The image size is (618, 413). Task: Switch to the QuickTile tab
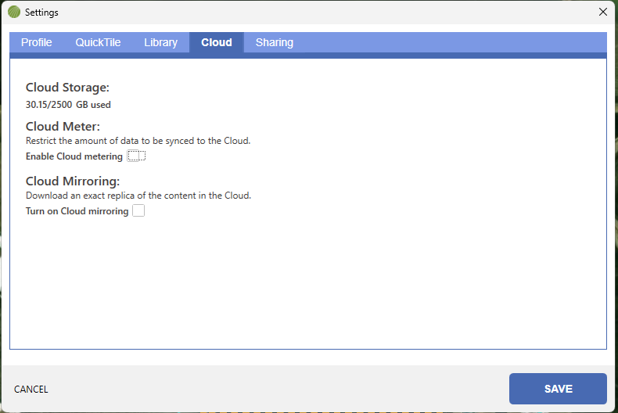pos(98,42)
